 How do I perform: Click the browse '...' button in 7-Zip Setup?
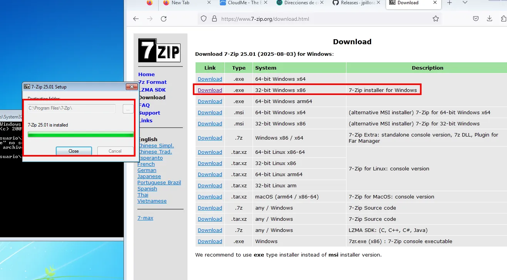click(128, 109)
